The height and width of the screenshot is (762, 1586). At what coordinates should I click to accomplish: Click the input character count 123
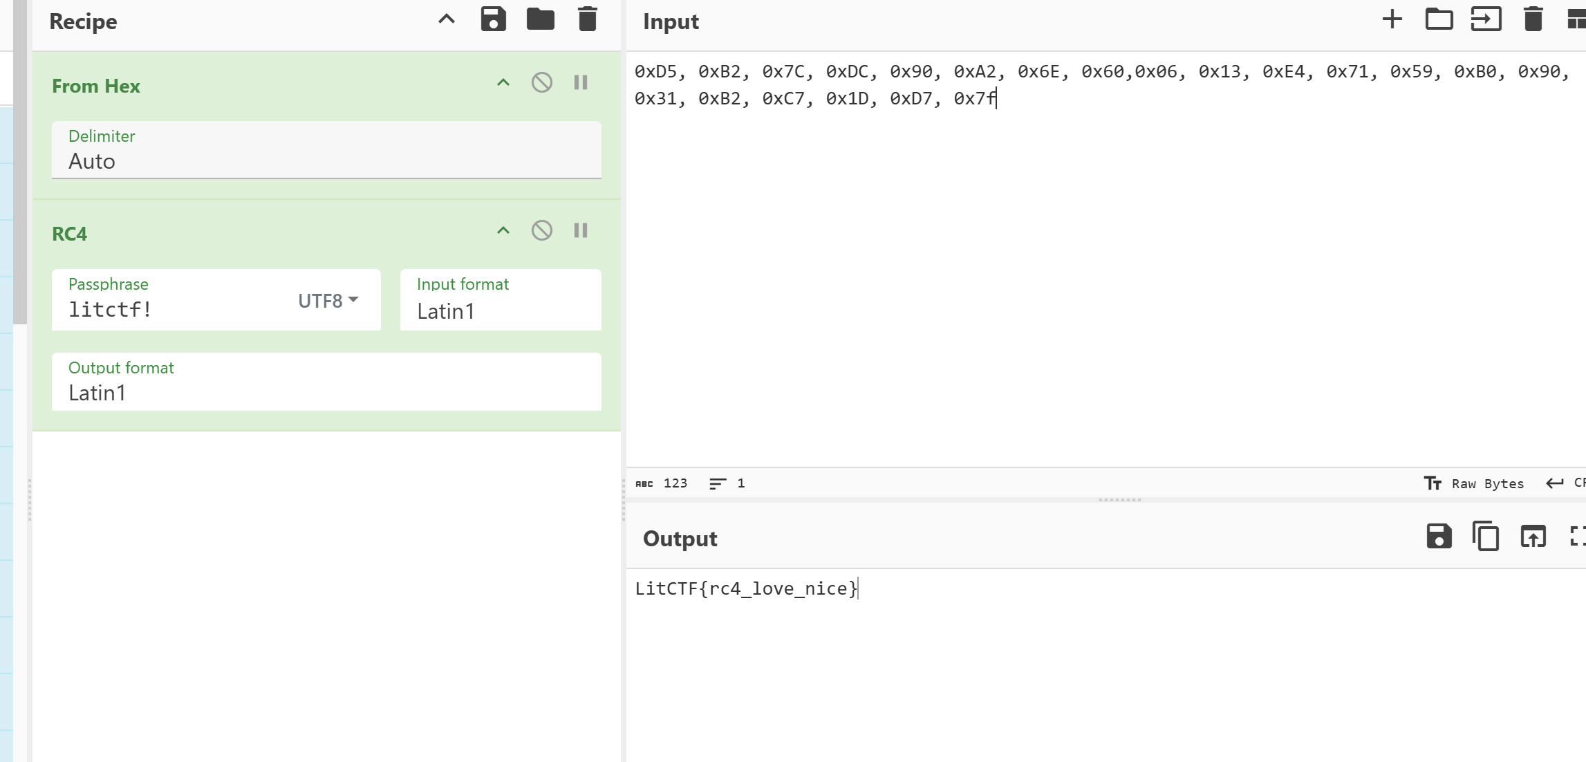click(662, 483)
